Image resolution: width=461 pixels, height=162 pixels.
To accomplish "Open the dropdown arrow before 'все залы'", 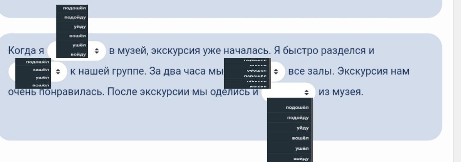I will (x=276, y=72).
